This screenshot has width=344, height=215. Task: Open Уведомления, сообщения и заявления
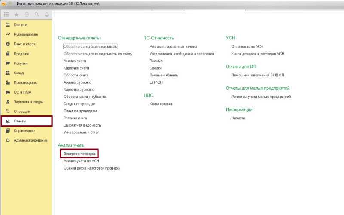[181, 54]
